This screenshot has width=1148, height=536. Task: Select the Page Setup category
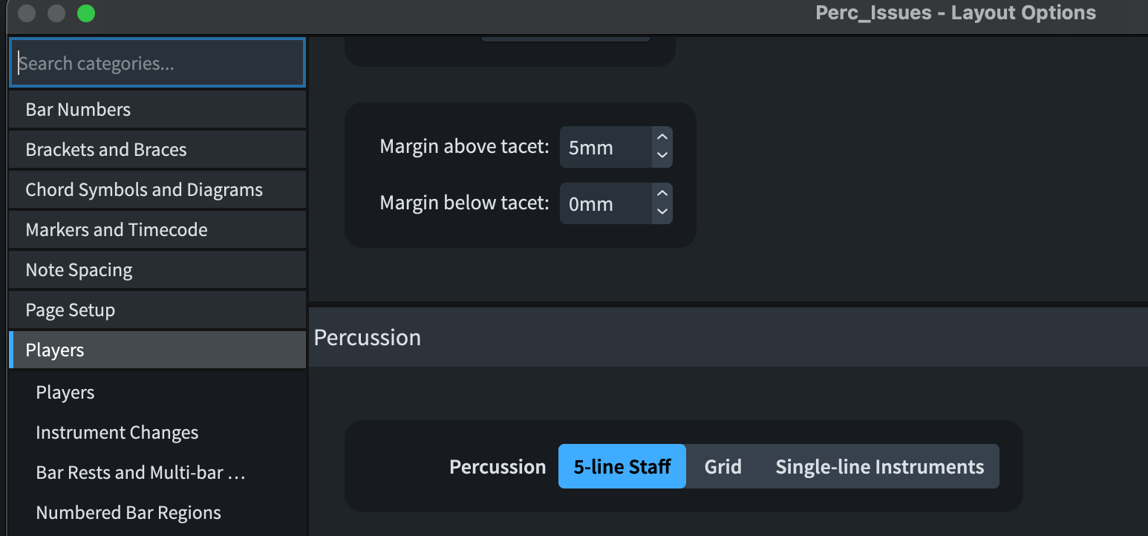coord(157,310)
